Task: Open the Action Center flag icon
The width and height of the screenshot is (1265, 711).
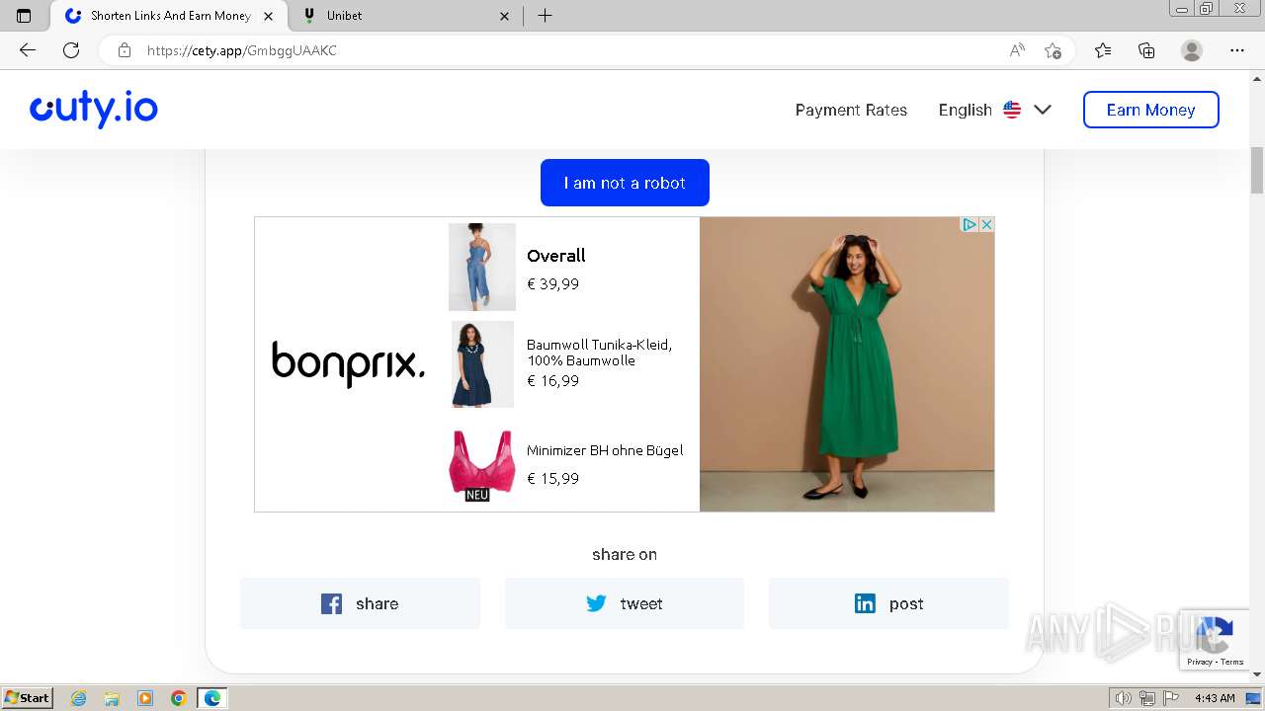Action: tap(1171, 698)
